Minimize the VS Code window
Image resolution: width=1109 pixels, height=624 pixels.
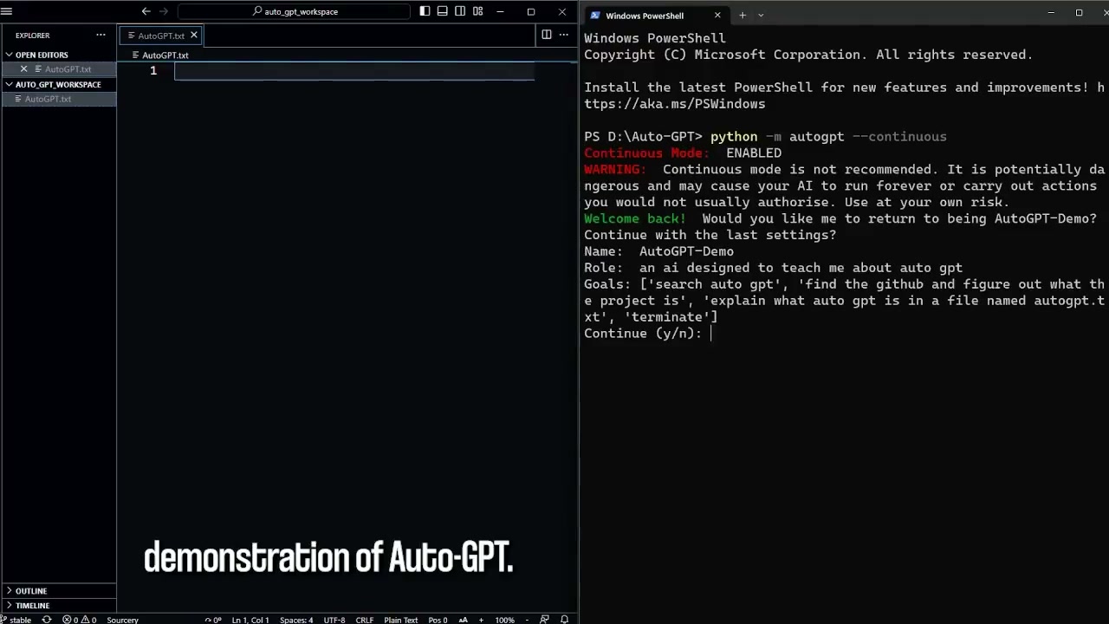point(501,11)
